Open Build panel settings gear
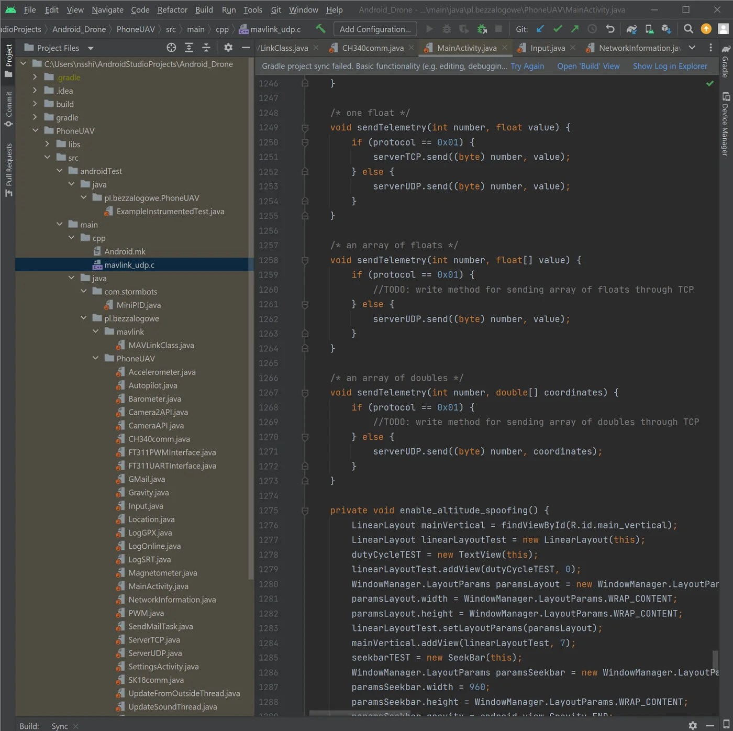Image resolution: width=733 pixels, height=731 pixels. pos(693,725)
